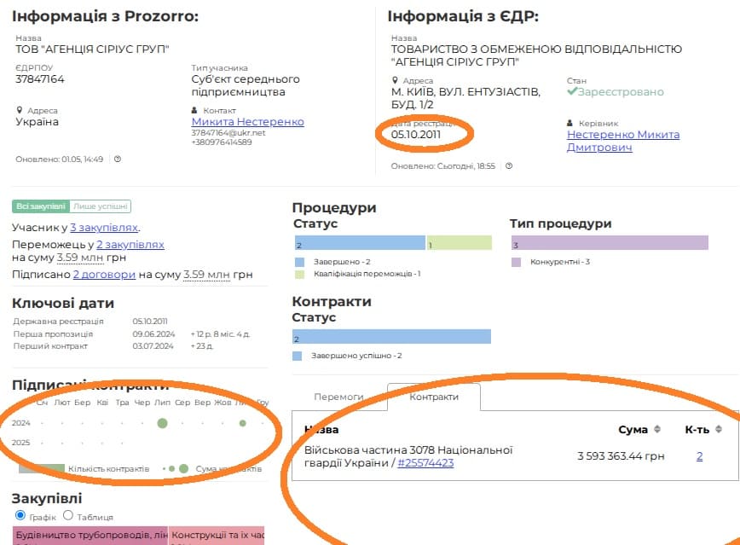Screen dimensions: 740x545
Task: Click the blue Завершено legend swatch under Процедури
Action: click(299, 262)
